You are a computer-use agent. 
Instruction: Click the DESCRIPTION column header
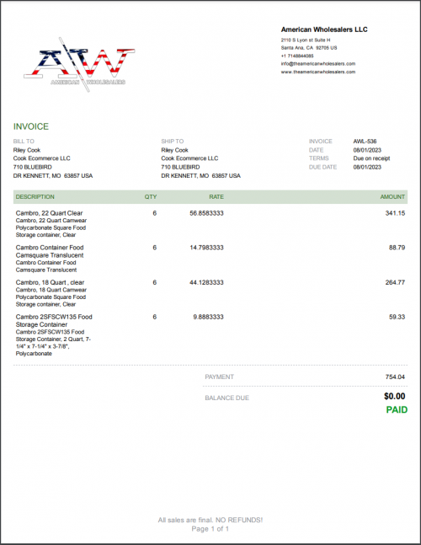coord(35,197)
